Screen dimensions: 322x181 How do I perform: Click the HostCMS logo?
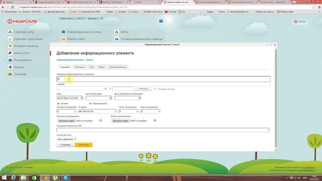click(22, 21)
